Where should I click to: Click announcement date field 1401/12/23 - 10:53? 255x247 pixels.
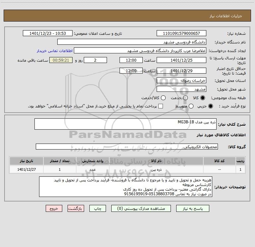point(47,33)
